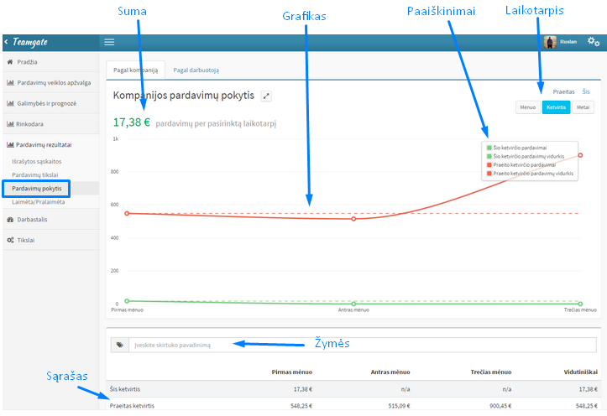Click green data point at Antras mėnuo
Image resolution: width=607 pixels, height=416 pixels.
(353, 304)
